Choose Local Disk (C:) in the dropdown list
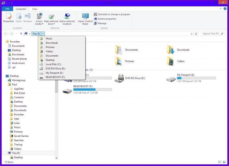The width and height of the screenshot is (229, 166). coord(53,64)
